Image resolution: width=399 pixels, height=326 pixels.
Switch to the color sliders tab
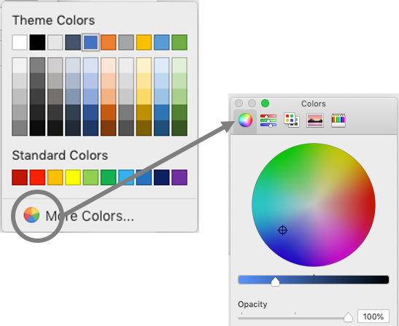(x=268, y=120)
